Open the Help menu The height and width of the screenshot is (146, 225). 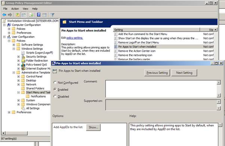(35, 9)
